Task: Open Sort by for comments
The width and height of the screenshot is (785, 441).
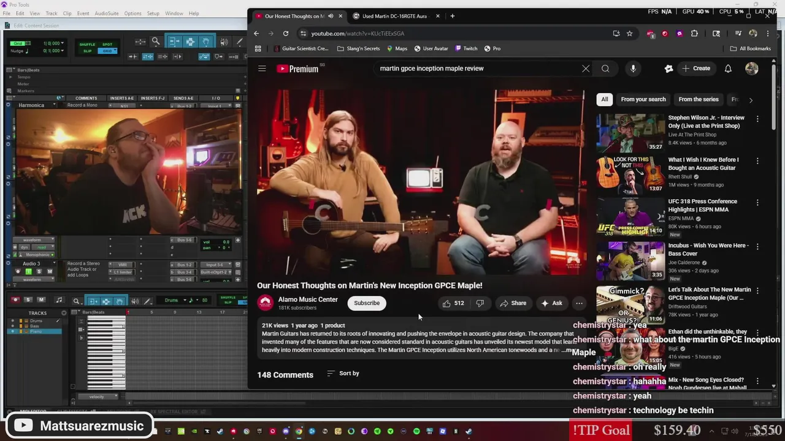Action: (x=343, y=373)
